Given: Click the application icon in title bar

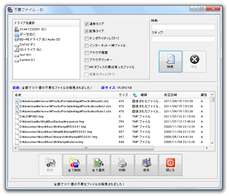Looking at the screenshot, I should (x=10, y=10).
